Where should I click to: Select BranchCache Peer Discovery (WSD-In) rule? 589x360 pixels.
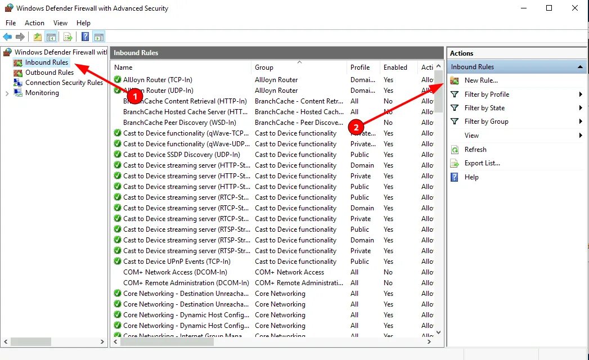(179, 123)
